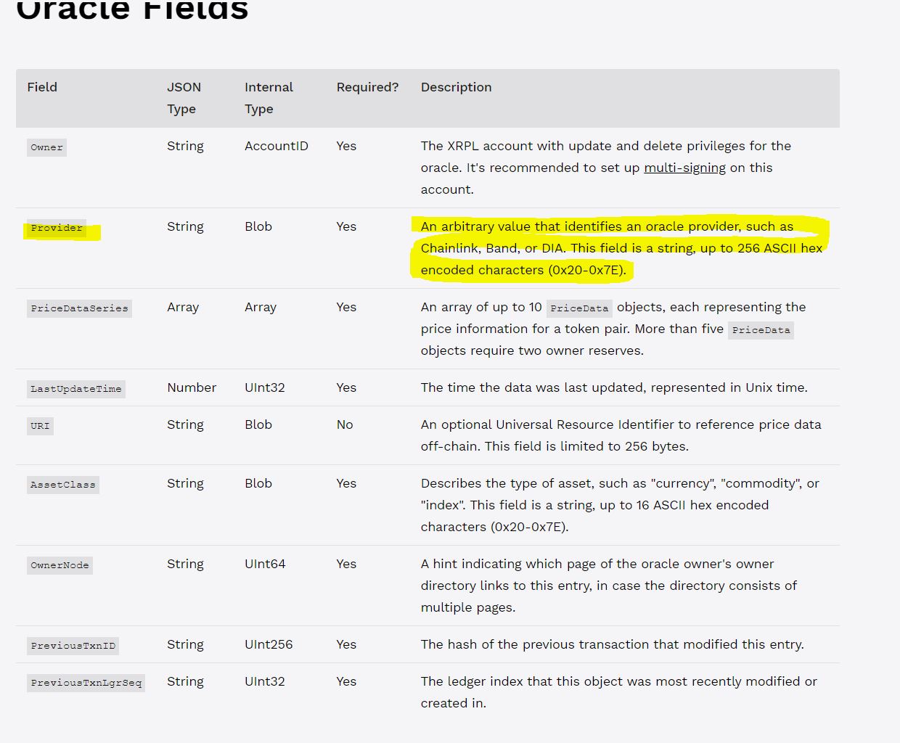The image size is (900, 743).
Task: Select the highlighted Provider field name
Action: click(57, 228)
